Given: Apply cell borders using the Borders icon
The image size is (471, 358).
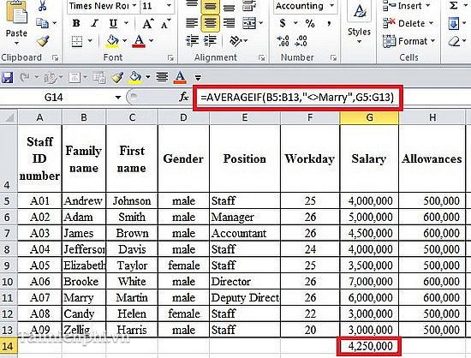Looking at the screenshot, I should 77,41.
